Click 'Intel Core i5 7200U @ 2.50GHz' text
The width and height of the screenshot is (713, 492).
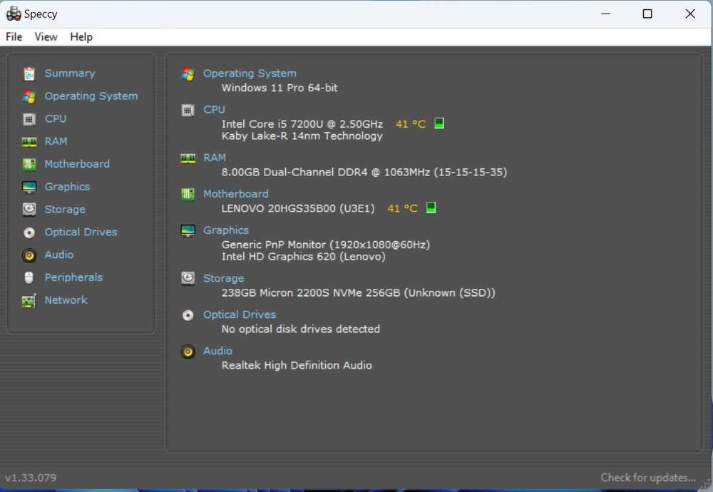coord(302,124)
